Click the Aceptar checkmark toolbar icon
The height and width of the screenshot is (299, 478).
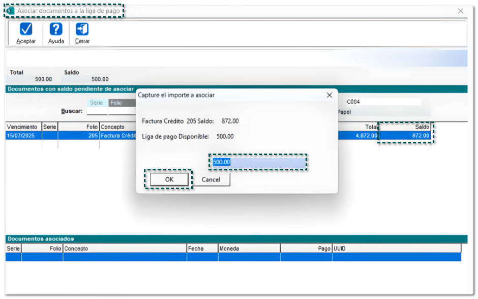(x=26, y=29)
